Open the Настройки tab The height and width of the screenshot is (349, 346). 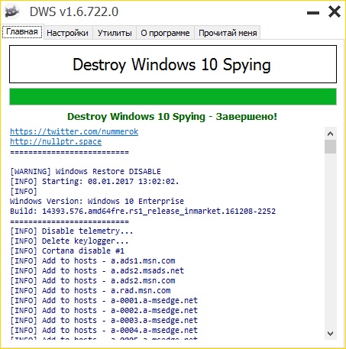tap(67, 33)
